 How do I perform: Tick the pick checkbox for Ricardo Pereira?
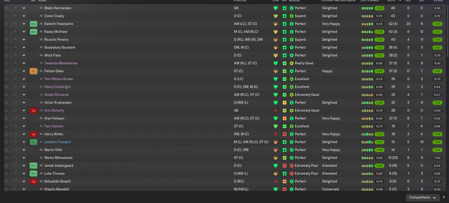click(6, 39)
